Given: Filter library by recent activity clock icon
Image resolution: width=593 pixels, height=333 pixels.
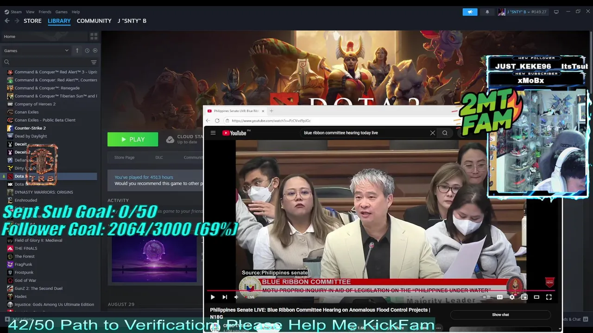Looking at the screenshot, I should point(87,50).
